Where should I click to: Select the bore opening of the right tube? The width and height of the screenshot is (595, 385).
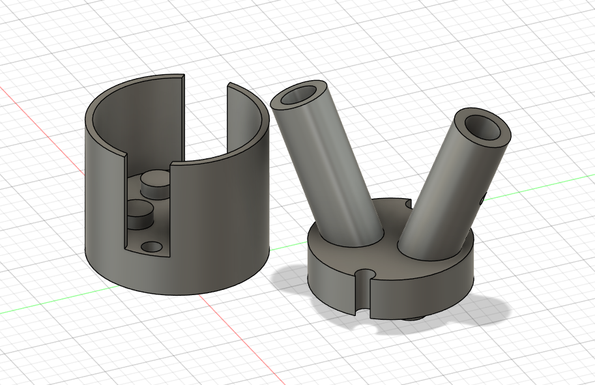(484, 128)
